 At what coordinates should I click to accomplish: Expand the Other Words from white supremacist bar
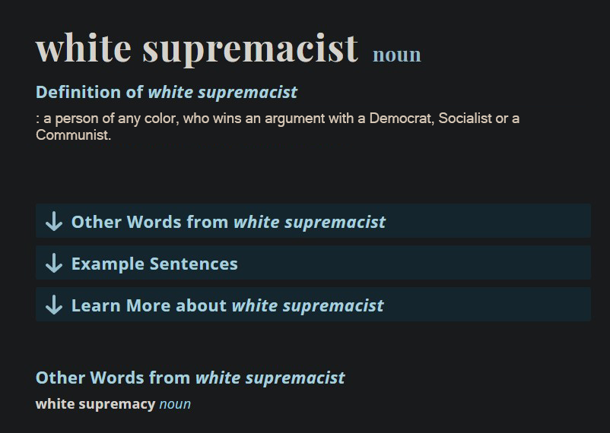point(313,221)
